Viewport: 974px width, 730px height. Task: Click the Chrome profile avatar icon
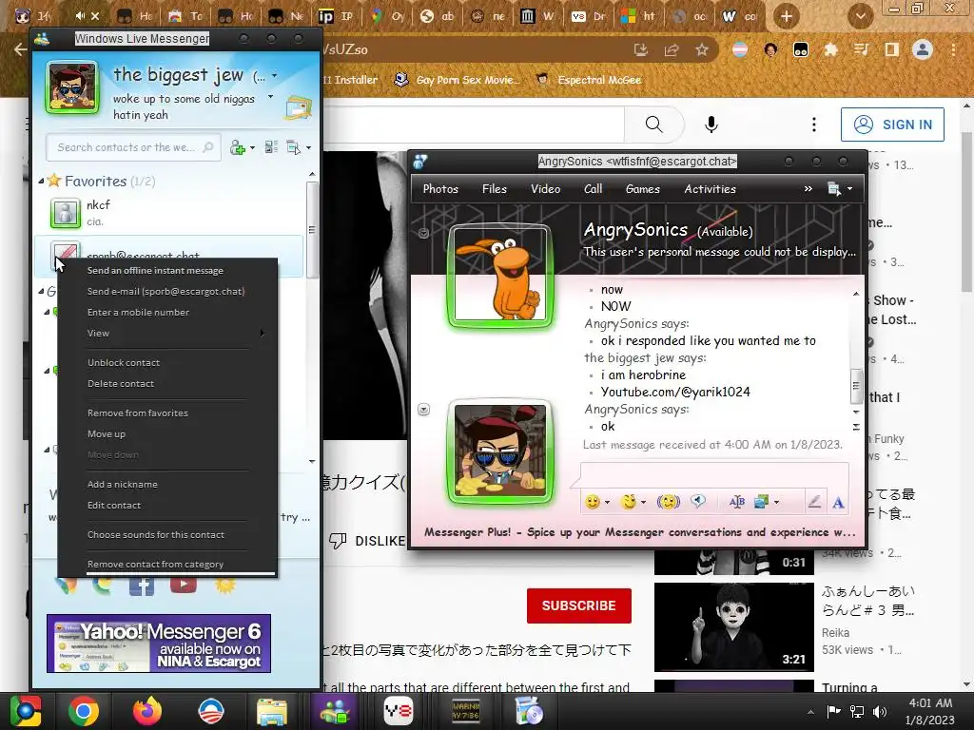(923, 49)
